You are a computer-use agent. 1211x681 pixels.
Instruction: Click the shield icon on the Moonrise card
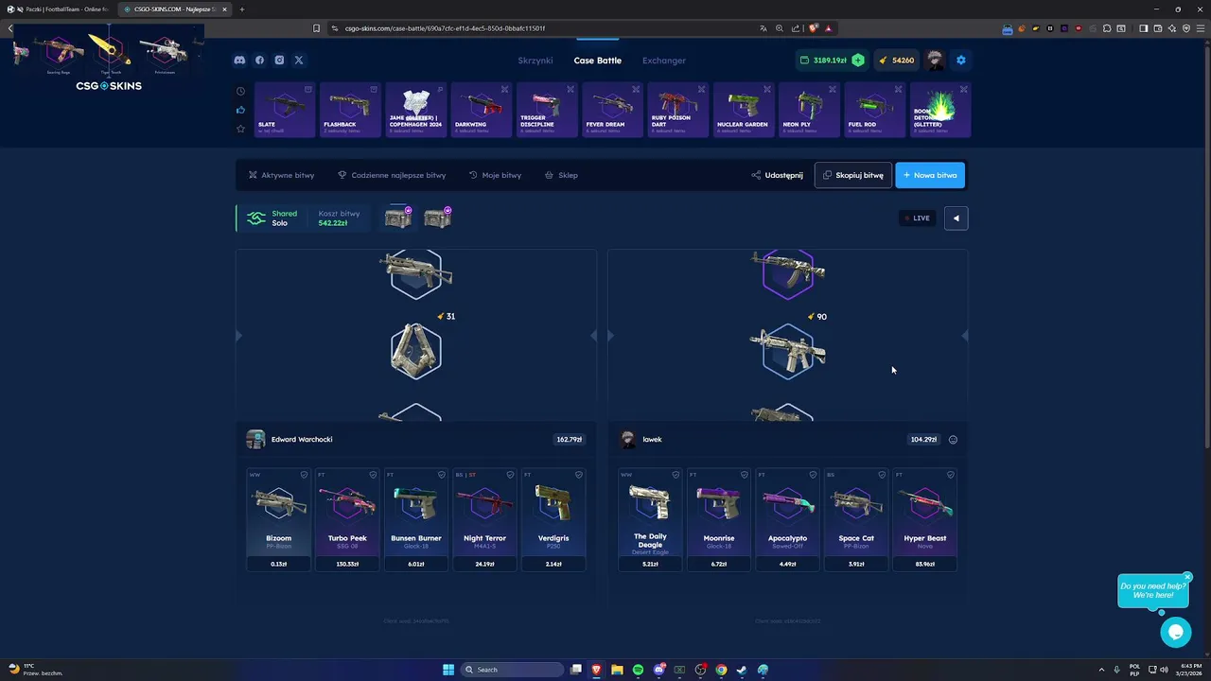tap(744, 475)
